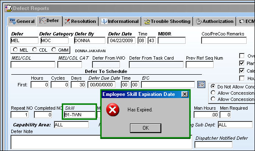Screen dimensions: 255x151
Task: Click the DONNA JAIKARAN name text
Action: pyautogui.click(x=90, y=51)
